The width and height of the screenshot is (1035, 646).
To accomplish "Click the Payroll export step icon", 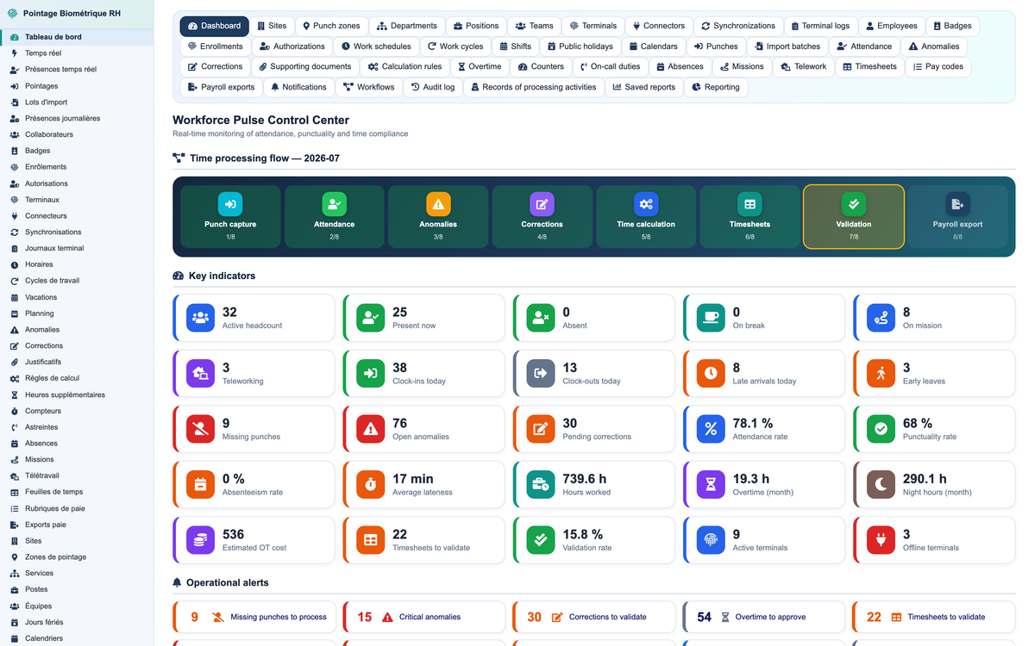I will click(x=957, y=204).
